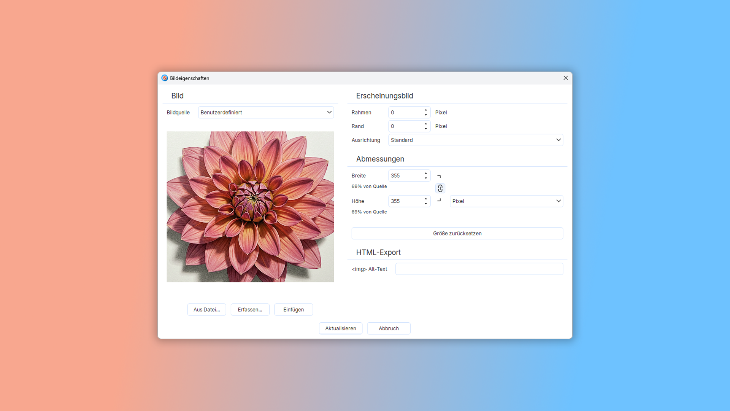This screenshot has width=730, height=411.
Task: Increase Rand value with up arrow
Action: point(426,124)
